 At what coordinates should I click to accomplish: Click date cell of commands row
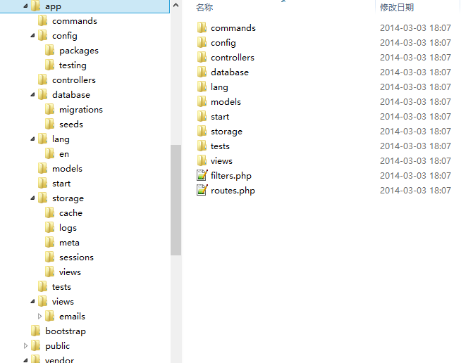[415, 27]
